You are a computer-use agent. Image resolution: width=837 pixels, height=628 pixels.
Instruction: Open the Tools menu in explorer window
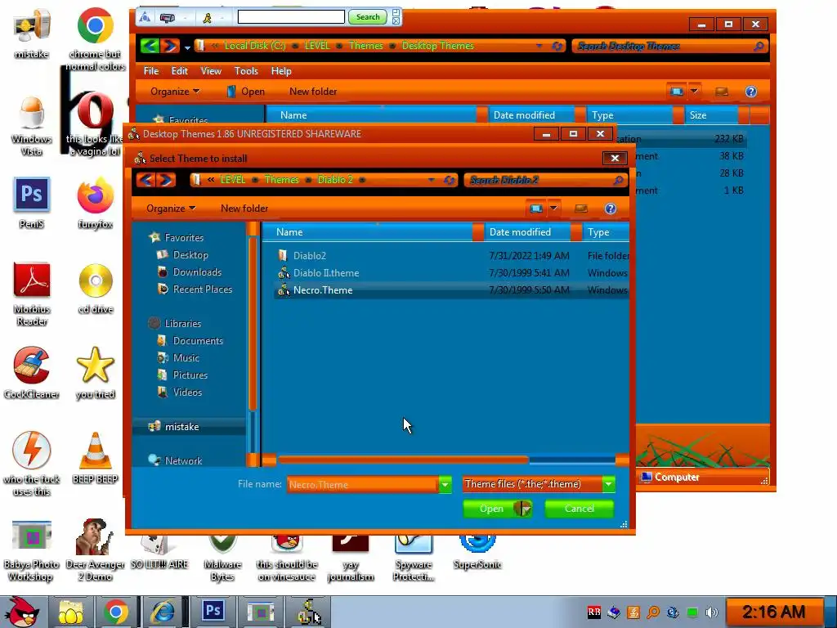pos(246,71)
